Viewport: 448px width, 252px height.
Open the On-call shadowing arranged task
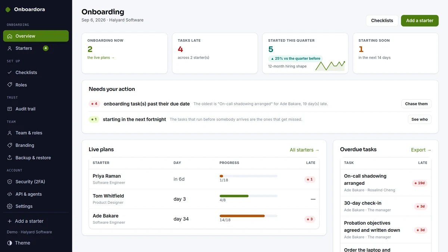point(365,180)
